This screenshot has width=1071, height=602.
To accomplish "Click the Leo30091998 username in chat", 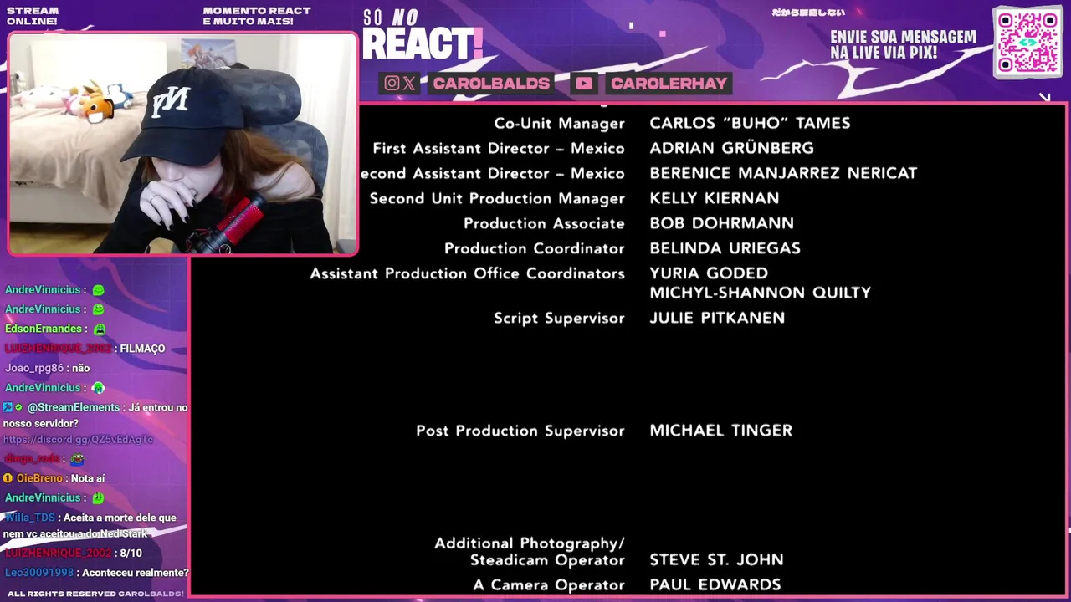I will [39, 573].
